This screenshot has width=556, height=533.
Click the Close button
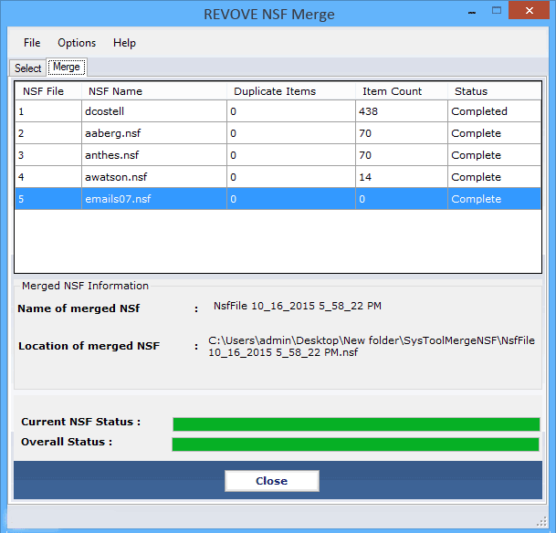pos(272,481)
